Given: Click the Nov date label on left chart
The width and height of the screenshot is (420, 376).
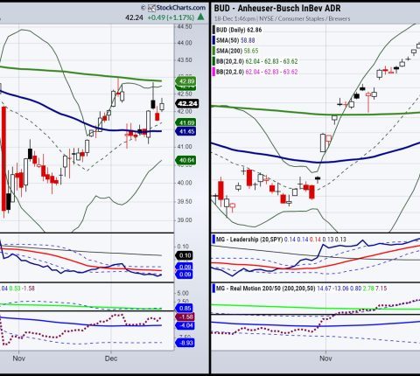Looking at the screenshot, I should [18, 359].
